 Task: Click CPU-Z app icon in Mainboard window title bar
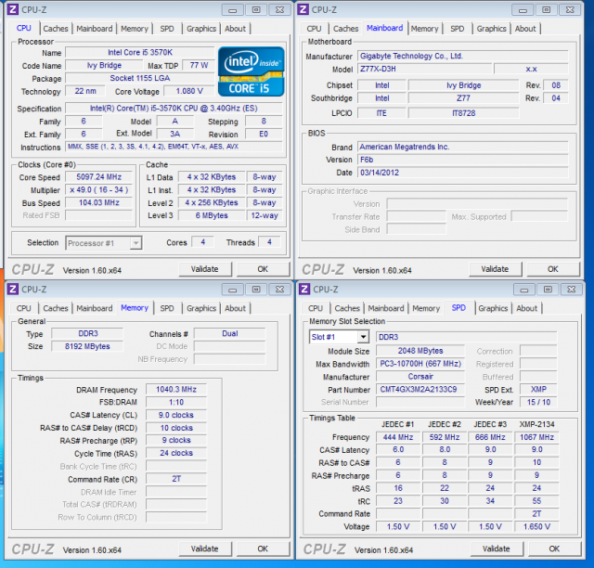pyautogui.click(x=303, y=9)
